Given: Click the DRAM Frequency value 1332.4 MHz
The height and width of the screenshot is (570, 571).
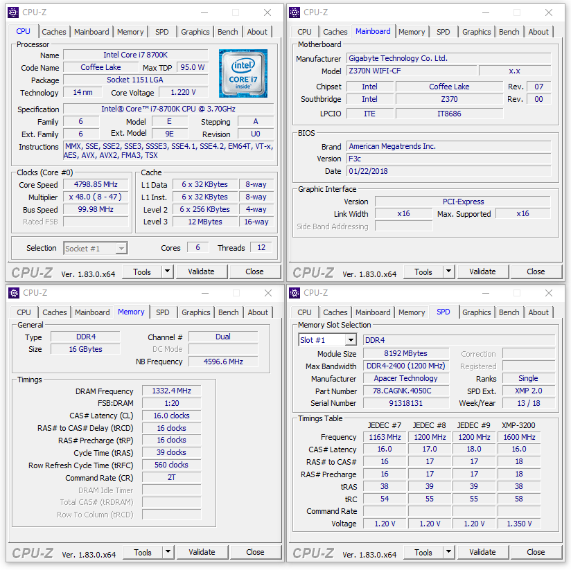Looking at the screenshot, I should (x=172, y=391).
